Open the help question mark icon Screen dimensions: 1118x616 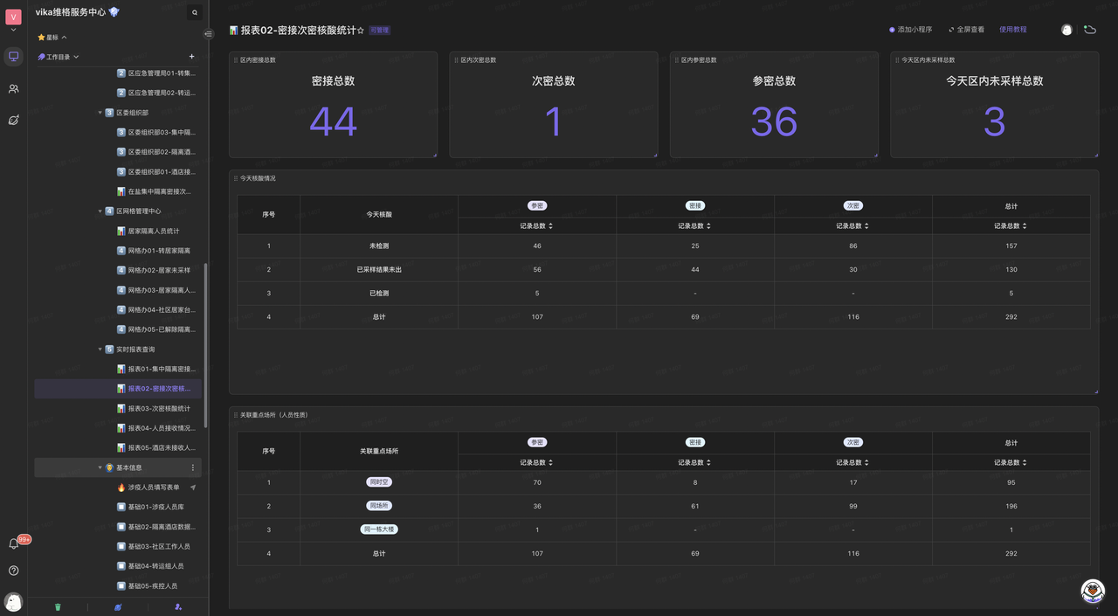tap(13, 571)
